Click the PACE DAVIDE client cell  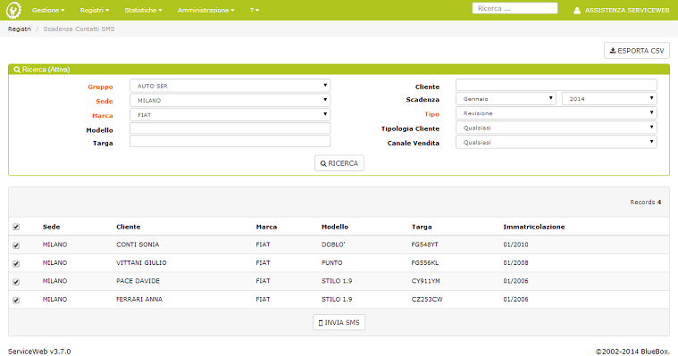138,281
